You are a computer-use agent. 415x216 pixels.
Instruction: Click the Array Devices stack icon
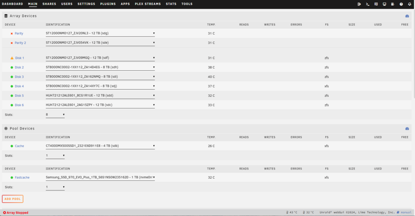(x=6, y=16)
